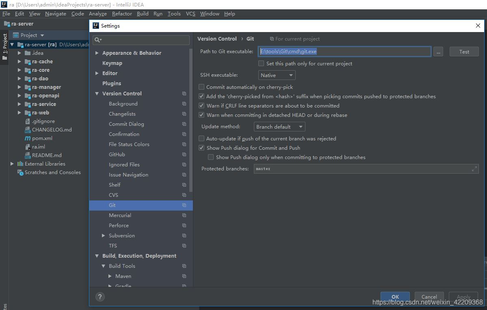Screen dimensions: 487x310
Task: Click the Settings search field
Action: click(141, 40)
